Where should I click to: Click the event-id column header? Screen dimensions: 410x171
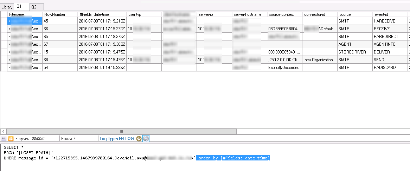(x=381, y=14)
